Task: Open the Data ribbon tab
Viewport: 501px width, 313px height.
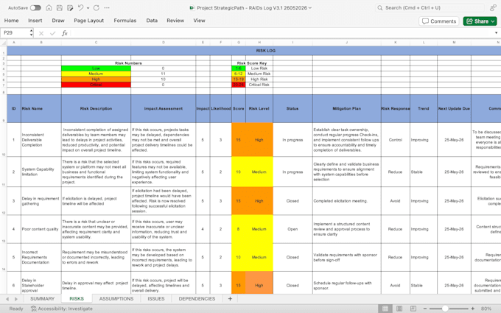Action: (152, 21)
